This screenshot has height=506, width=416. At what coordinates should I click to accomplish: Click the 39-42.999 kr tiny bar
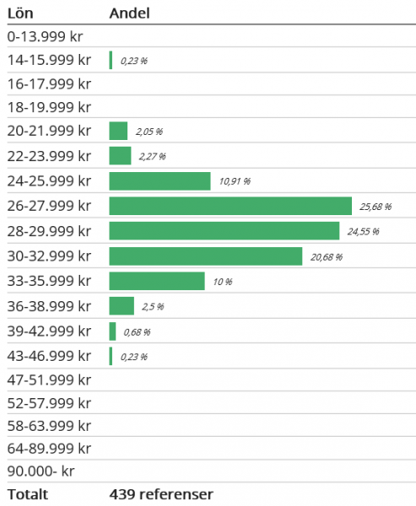(x=112, y=331)
